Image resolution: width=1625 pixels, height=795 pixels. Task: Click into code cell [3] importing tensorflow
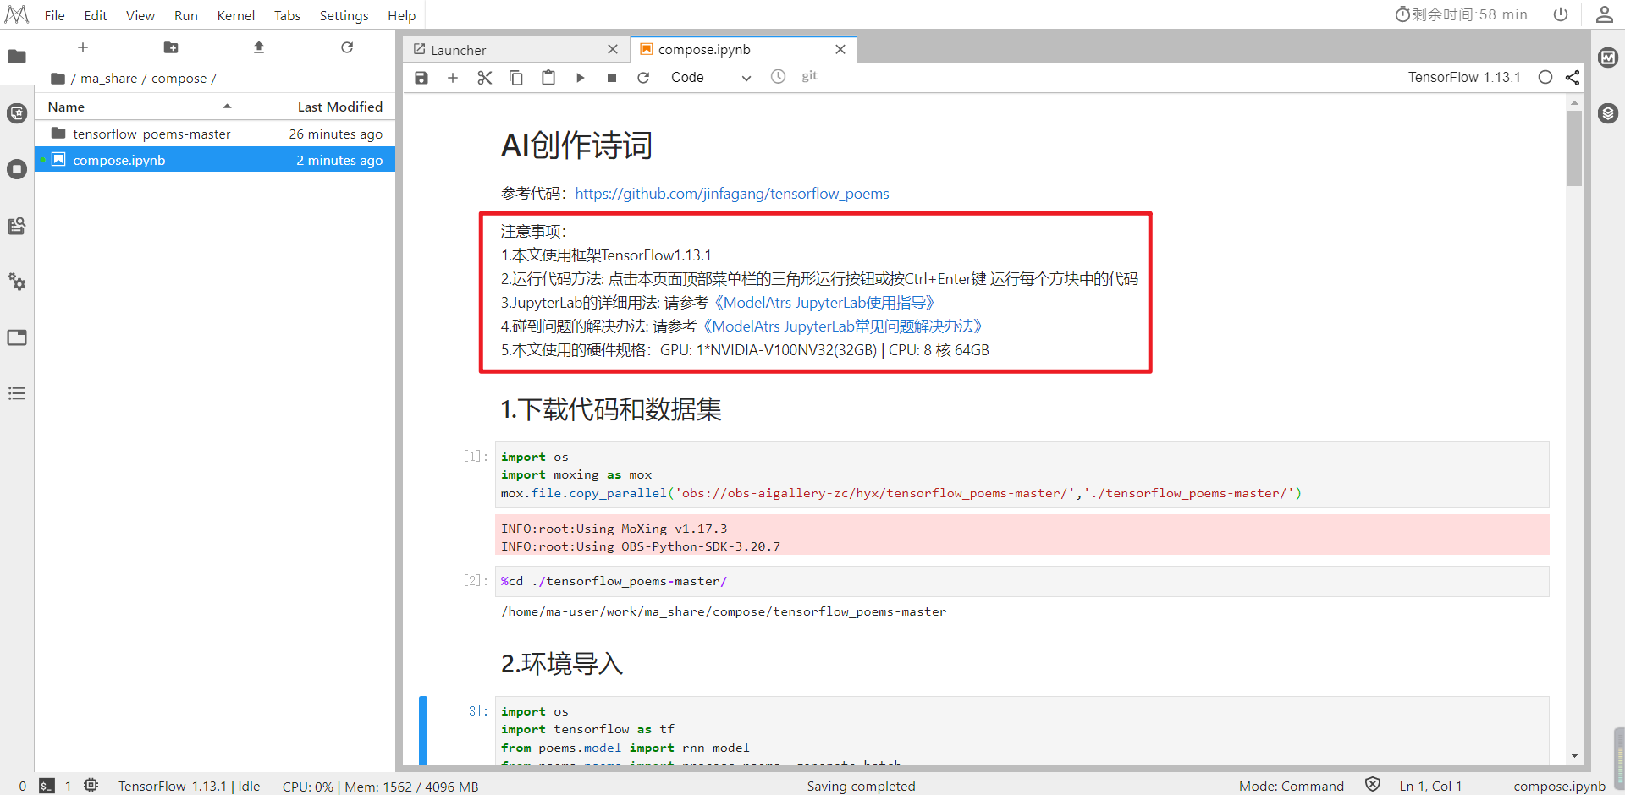coord(1022,731)
